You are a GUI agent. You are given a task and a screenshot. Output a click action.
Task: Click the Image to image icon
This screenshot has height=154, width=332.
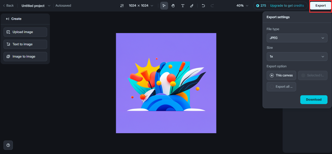pyautogui.click(x=8, y=56)
